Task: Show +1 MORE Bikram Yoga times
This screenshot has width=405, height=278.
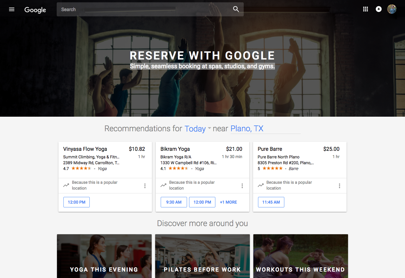Action: pyautogui.click(x=229, y=202)
